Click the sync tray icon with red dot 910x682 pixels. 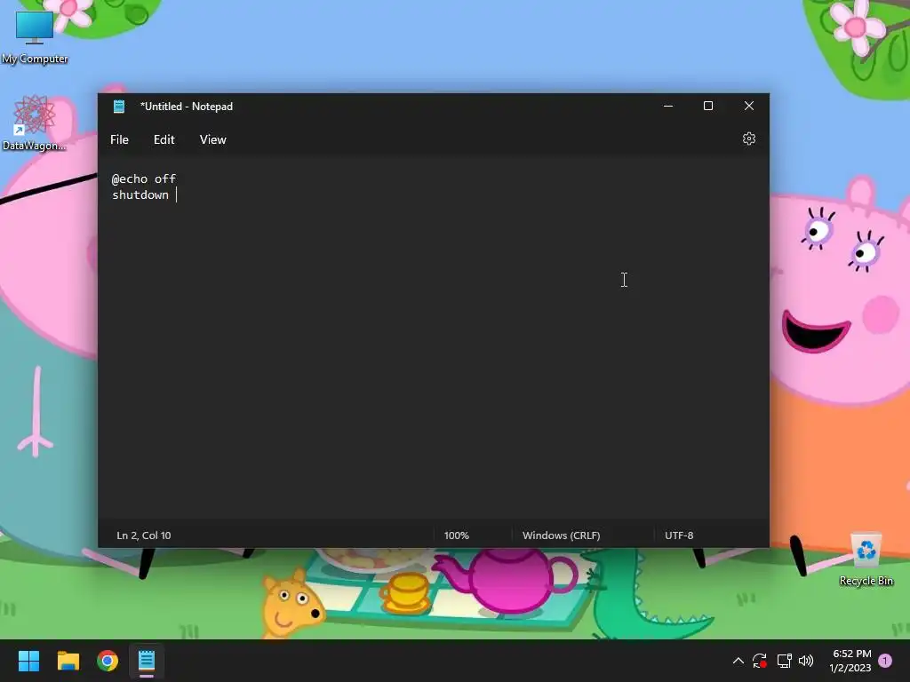[x=760, y=661]
